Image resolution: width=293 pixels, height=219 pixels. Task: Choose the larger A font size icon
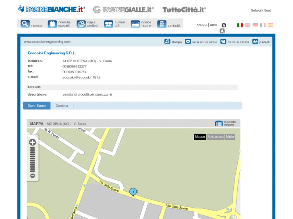coord(222,31)
